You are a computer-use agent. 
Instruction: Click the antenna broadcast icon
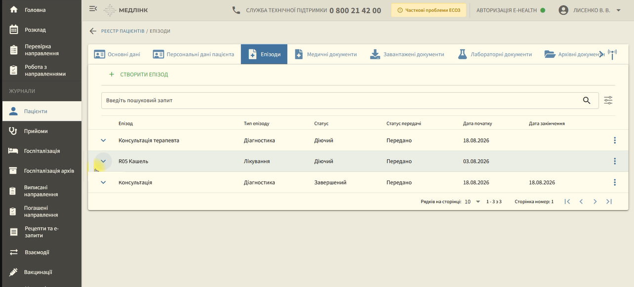coord(613,54)
